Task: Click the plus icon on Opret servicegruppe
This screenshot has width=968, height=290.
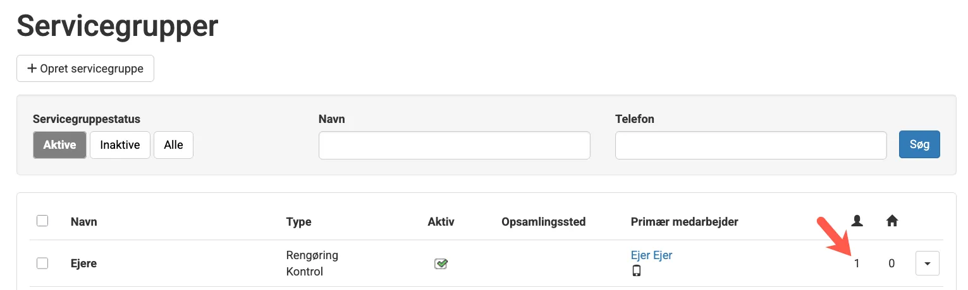Action: tap(32, 69)
